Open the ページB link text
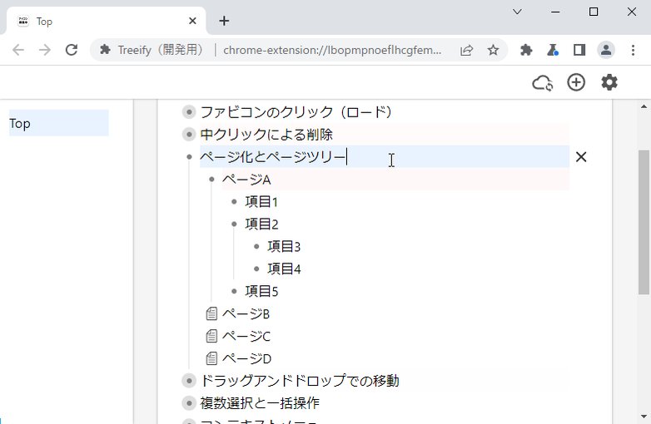 point(246,313)
